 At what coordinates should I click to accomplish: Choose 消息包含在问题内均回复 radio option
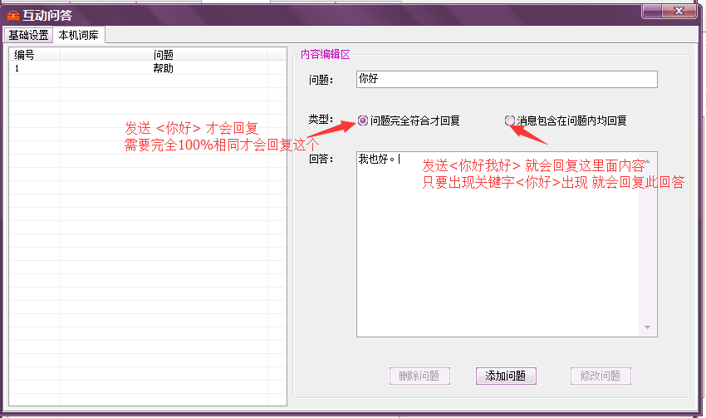point(510,120)
